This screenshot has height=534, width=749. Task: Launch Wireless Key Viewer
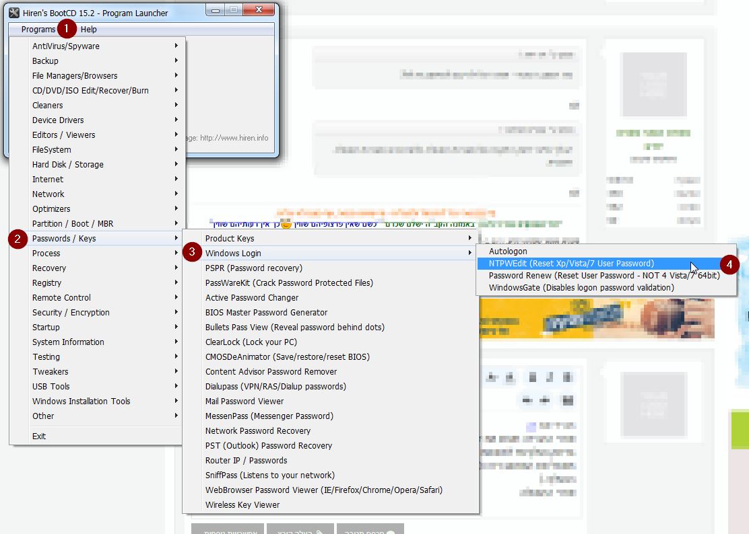331,504
